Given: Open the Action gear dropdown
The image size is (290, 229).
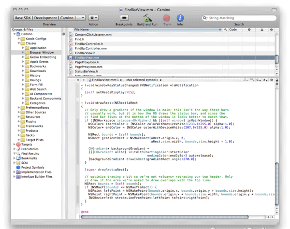Looking at the screenshot, I should click(x=93, y=18).
